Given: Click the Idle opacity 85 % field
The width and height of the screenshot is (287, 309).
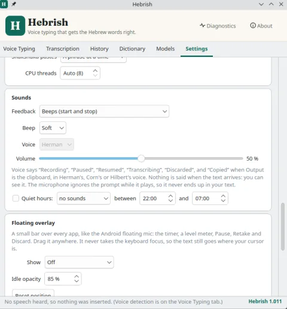Looking at the screenshot, I should (x=63, y=279).
